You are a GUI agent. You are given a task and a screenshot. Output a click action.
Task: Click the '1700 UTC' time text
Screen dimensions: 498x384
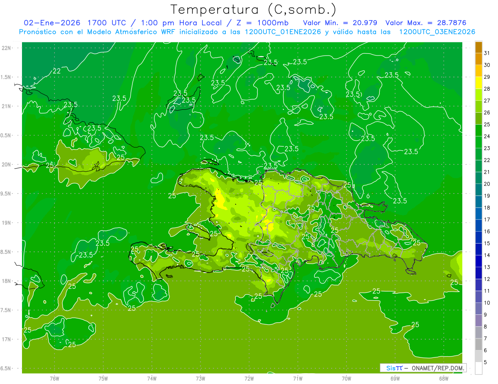pos(107,23)
